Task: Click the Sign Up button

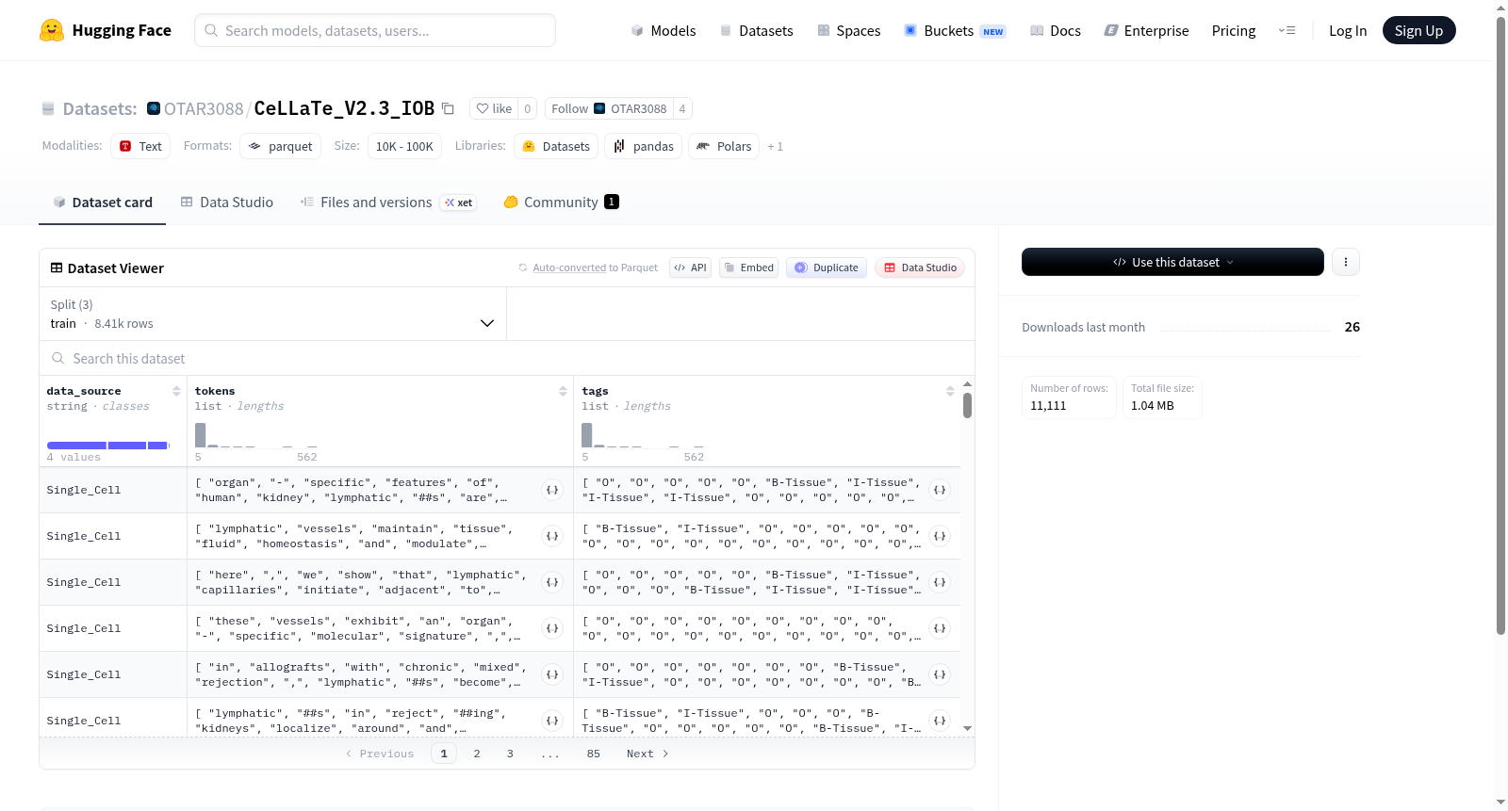Action: 1418,30
